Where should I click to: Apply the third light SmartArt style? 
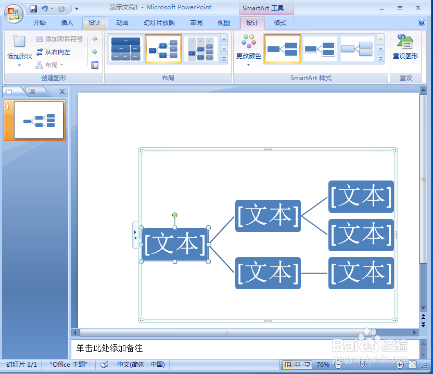pyautogui.click(x=358, y=49)
